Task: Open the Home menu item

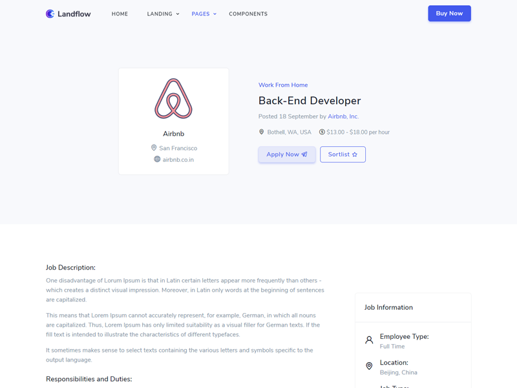Action: (x=120, y=14)
